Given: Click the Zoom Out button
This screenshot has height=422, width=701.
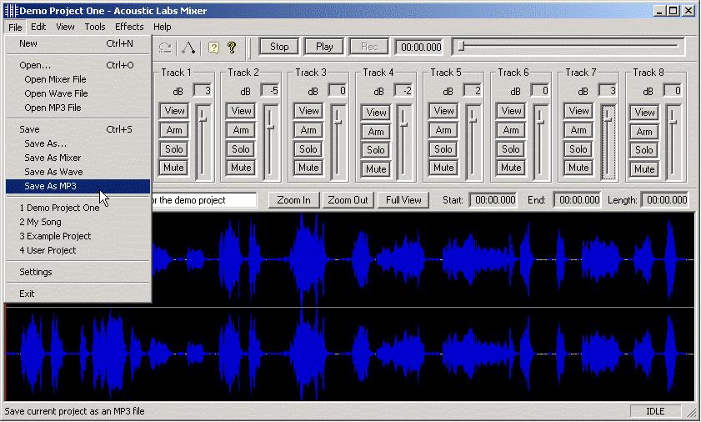Looking at the screenshot, I should (x=348, y=200).
